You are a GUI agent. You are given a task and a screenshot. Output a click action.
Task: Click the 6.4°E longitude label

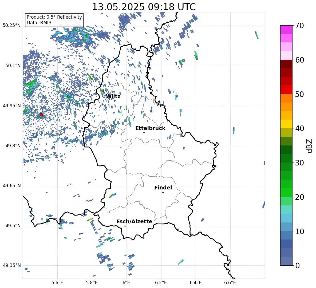[x=195, y=283]
